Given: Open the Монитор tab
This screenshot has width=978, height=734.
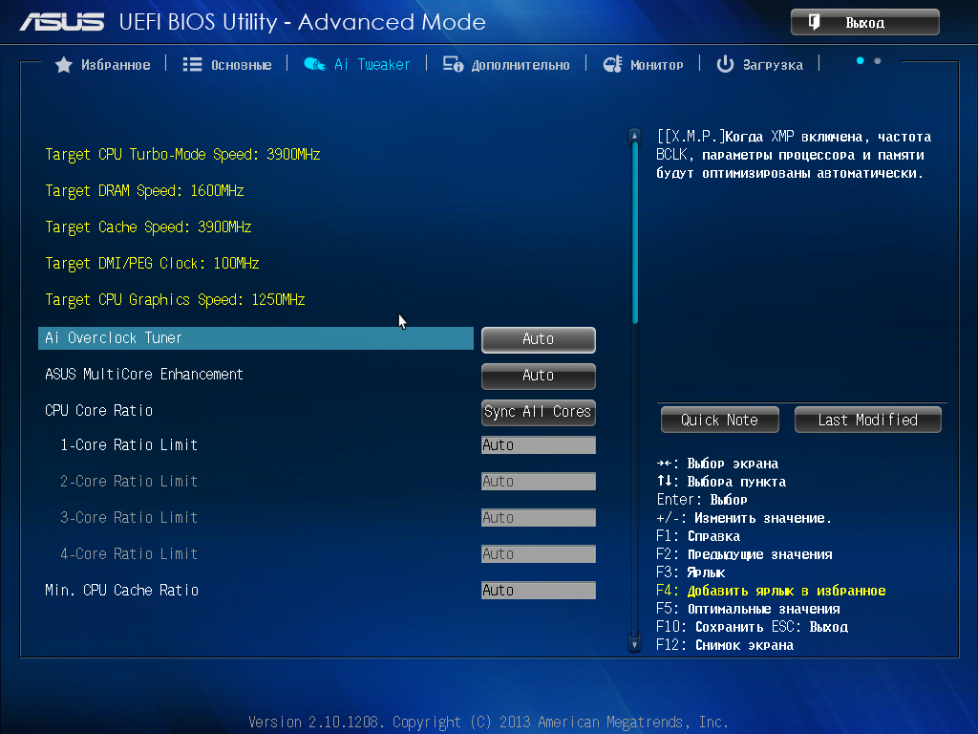Looking at the screenshot, I should (x=643, y=64).
